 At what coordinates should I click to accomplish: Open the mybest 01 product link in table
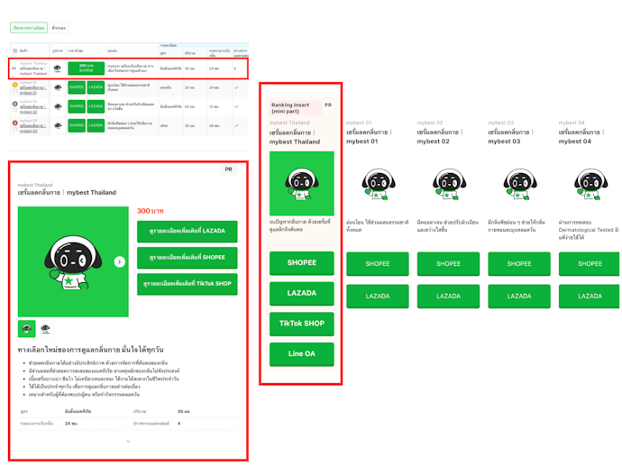coord(32,89)
